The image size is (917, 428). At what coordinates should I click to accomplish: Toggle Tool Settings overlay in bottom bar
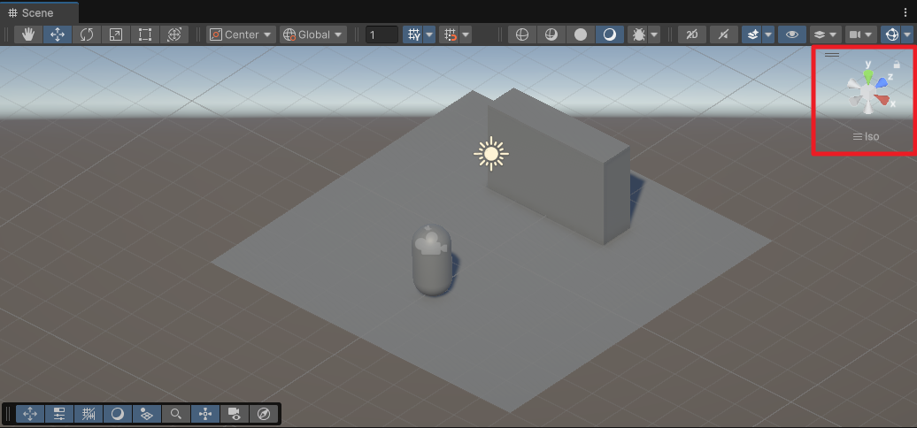tap(59, 414)
